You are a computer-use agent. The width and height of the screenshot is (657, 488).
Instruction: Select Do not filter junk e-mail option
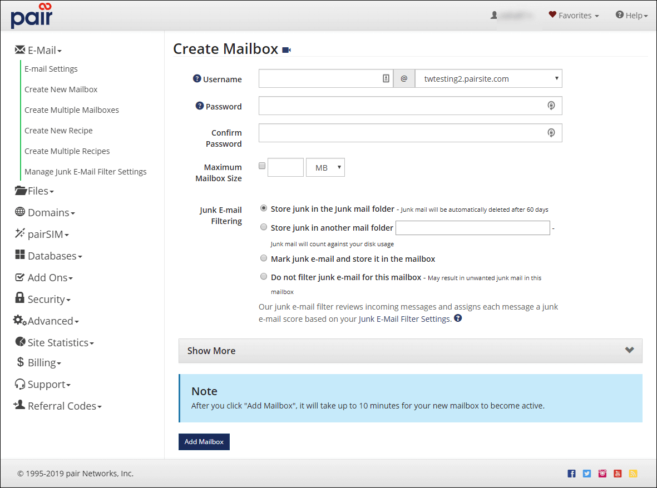[264, 276]
